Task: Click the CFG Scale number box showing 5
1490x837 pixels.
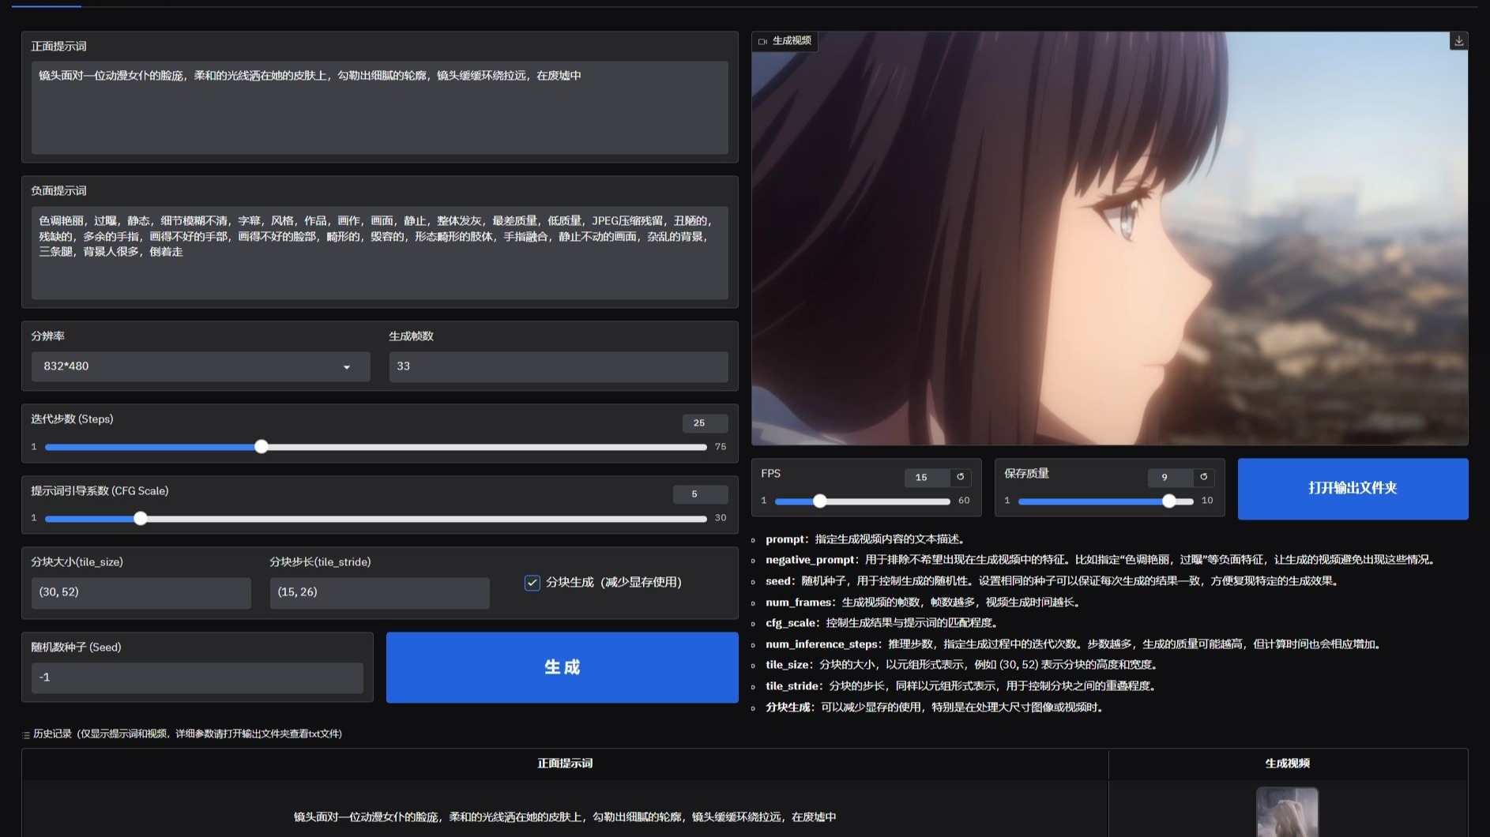Action: coord(700,494)
